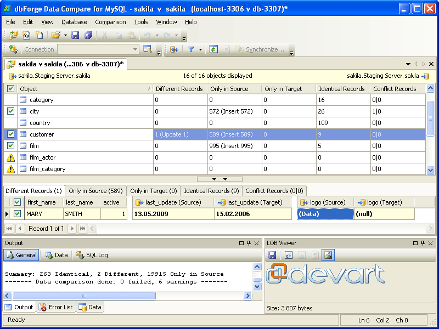Open the dropdown arrow next to Open folder
This screenshot has height=329, width=439.
(65, 35)
